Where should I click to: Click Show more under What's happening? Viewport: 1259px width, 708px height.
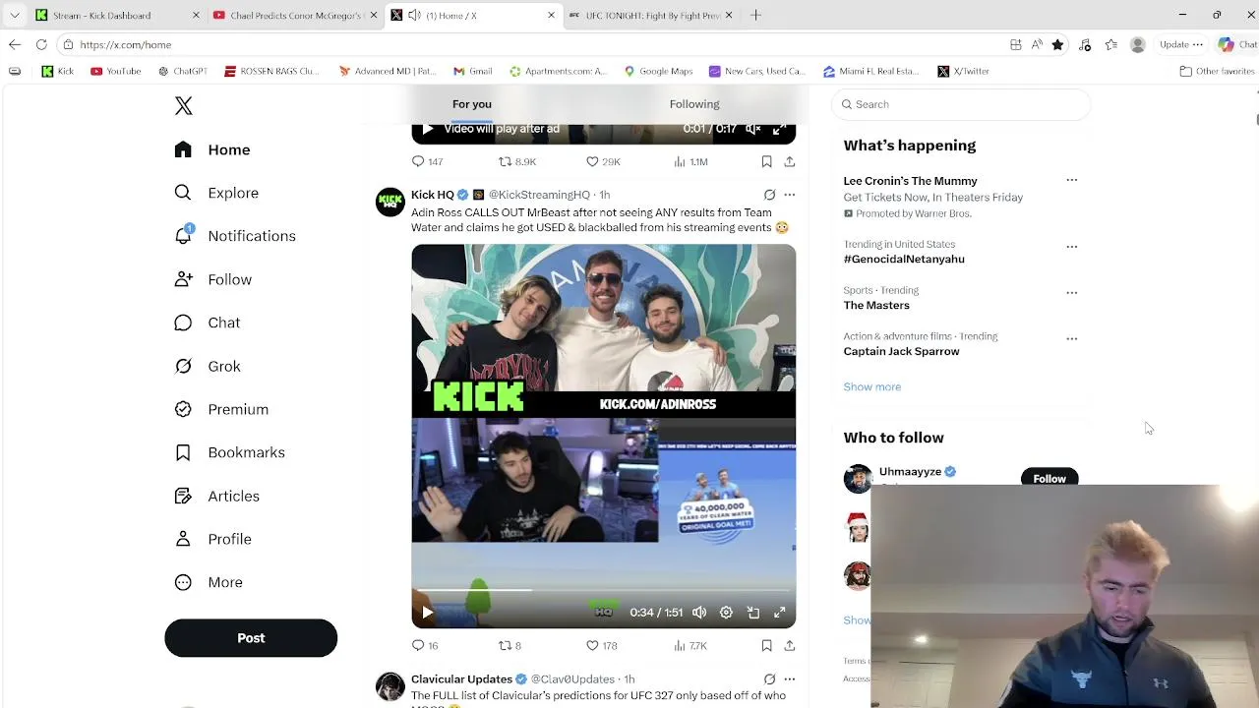pos(871,386)
